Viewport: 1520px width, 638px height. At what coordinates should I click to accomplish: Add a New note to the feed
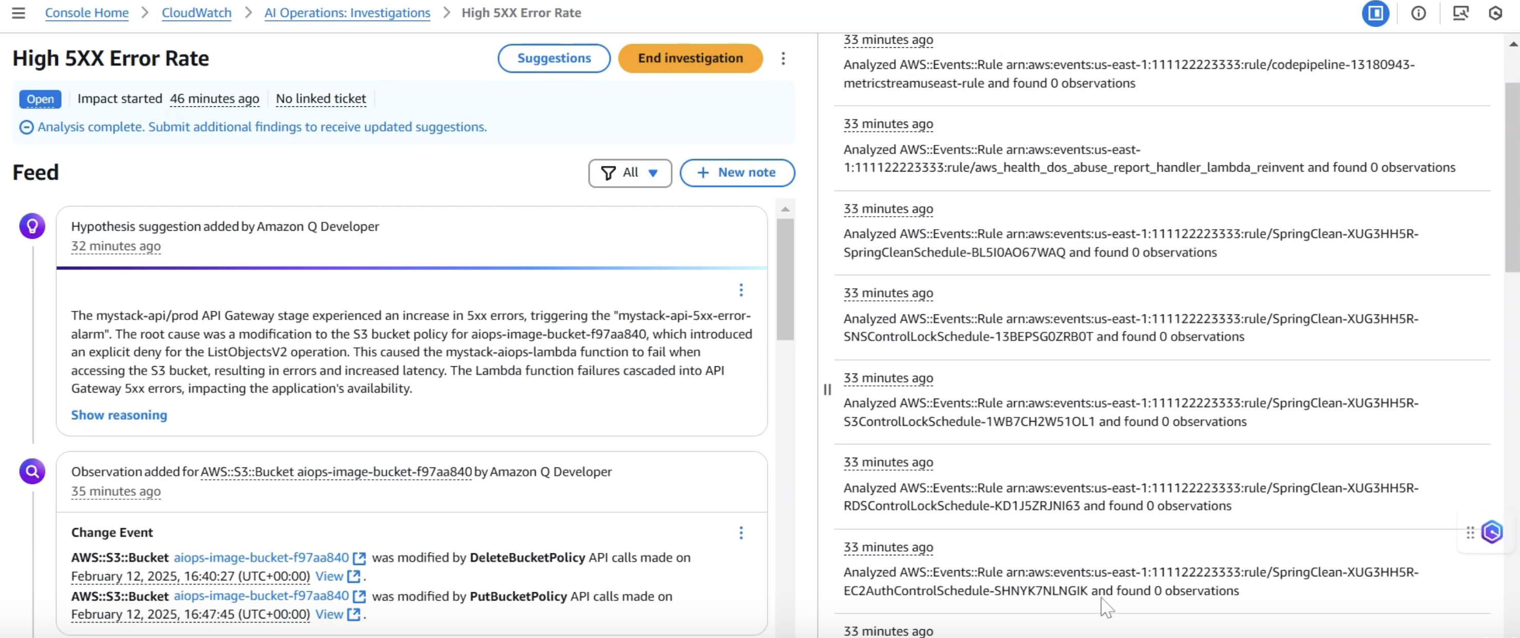click(x=737, y=173)
